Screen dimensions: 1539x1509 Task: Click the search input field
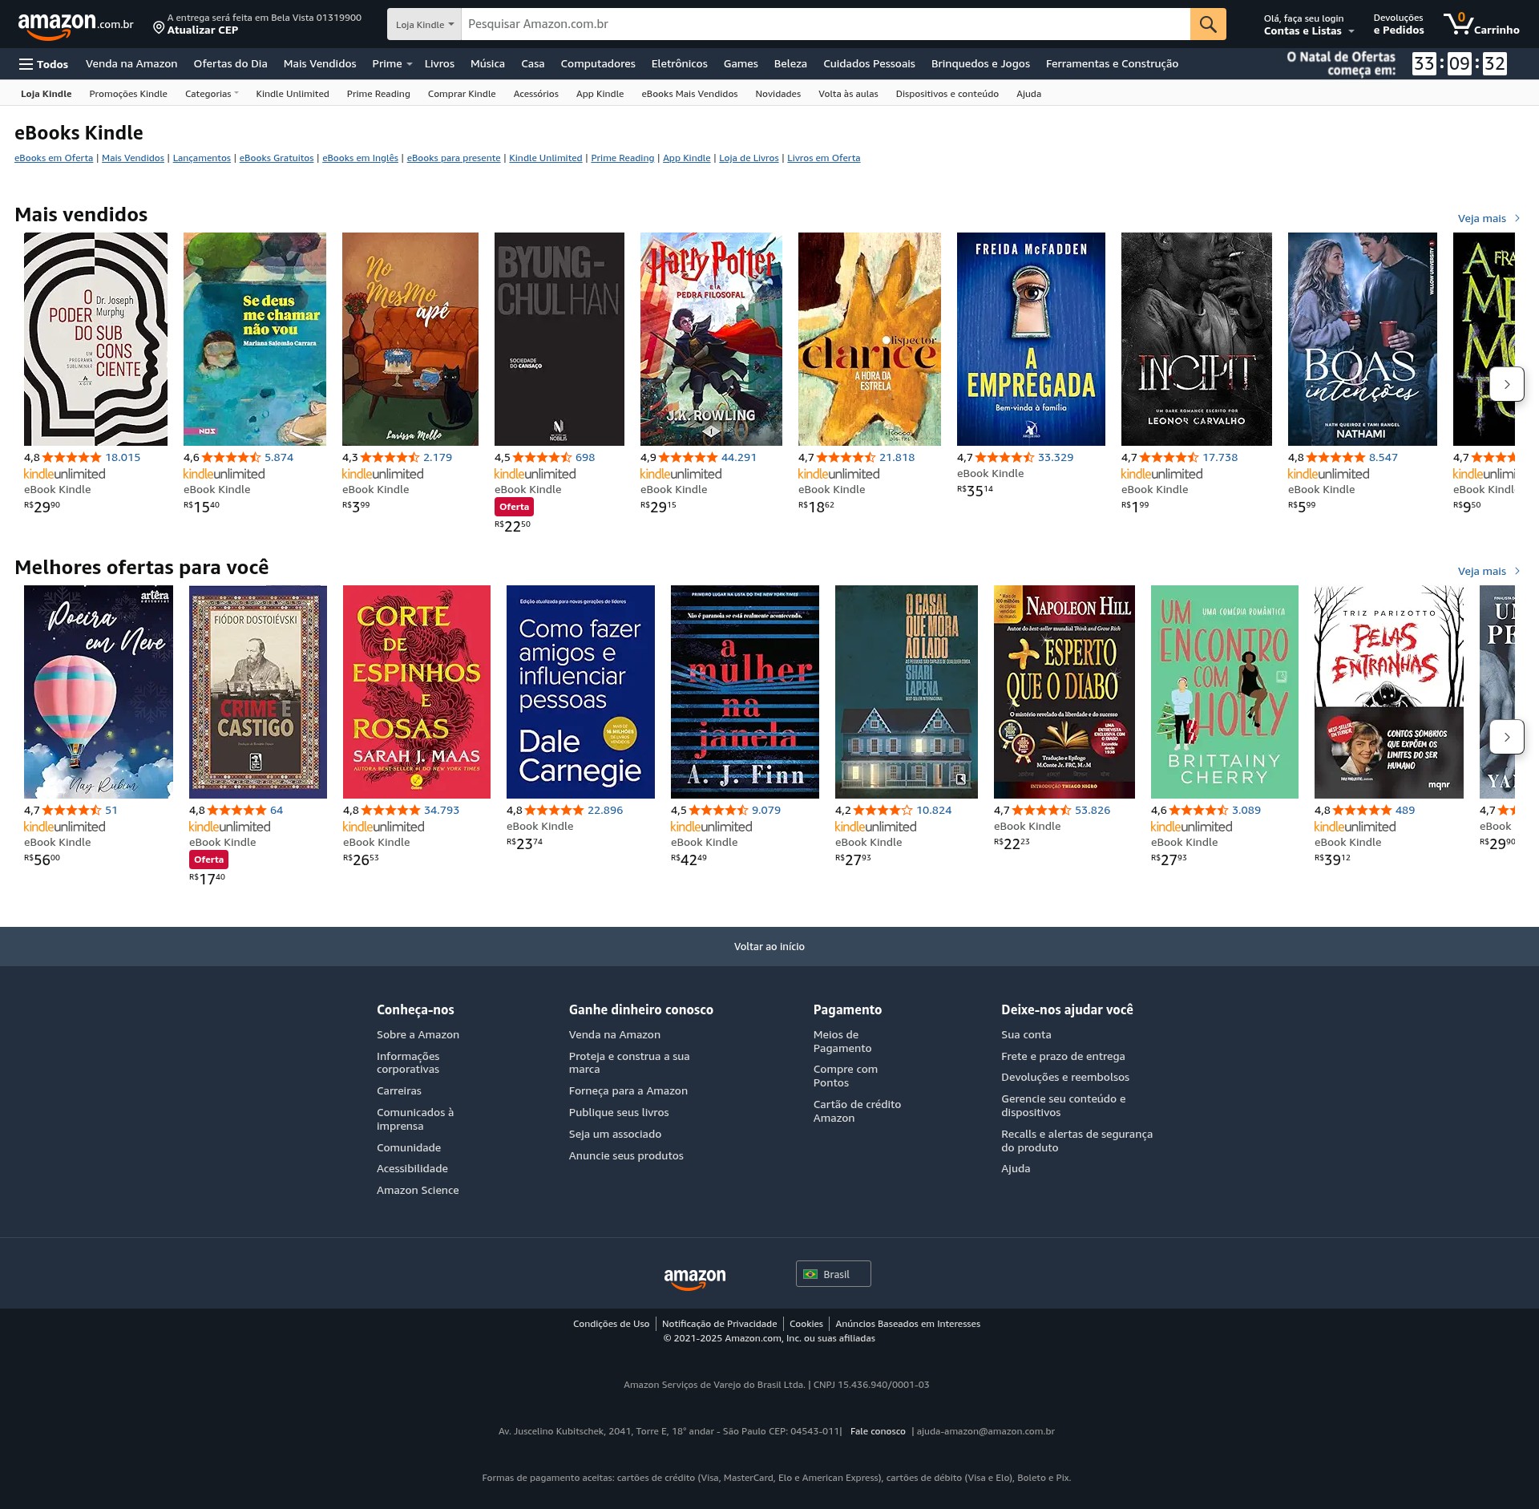click(826, 24)
